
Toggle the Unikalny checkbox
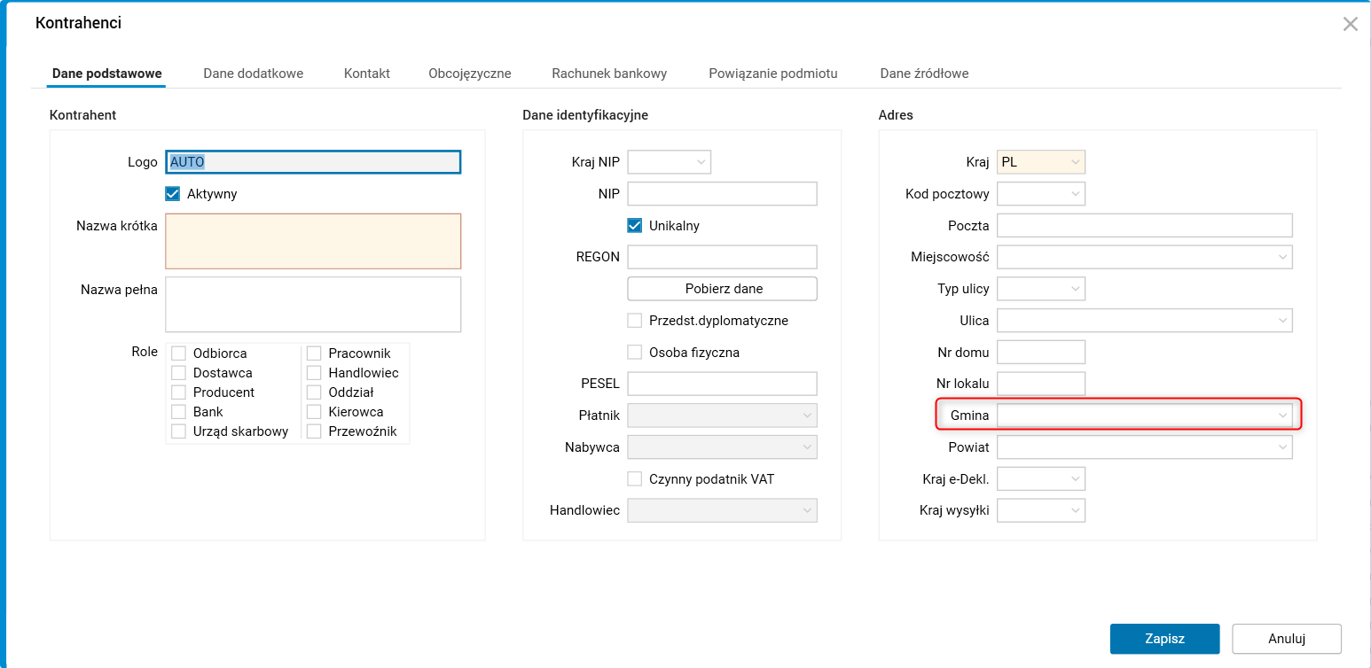(635, 226)
